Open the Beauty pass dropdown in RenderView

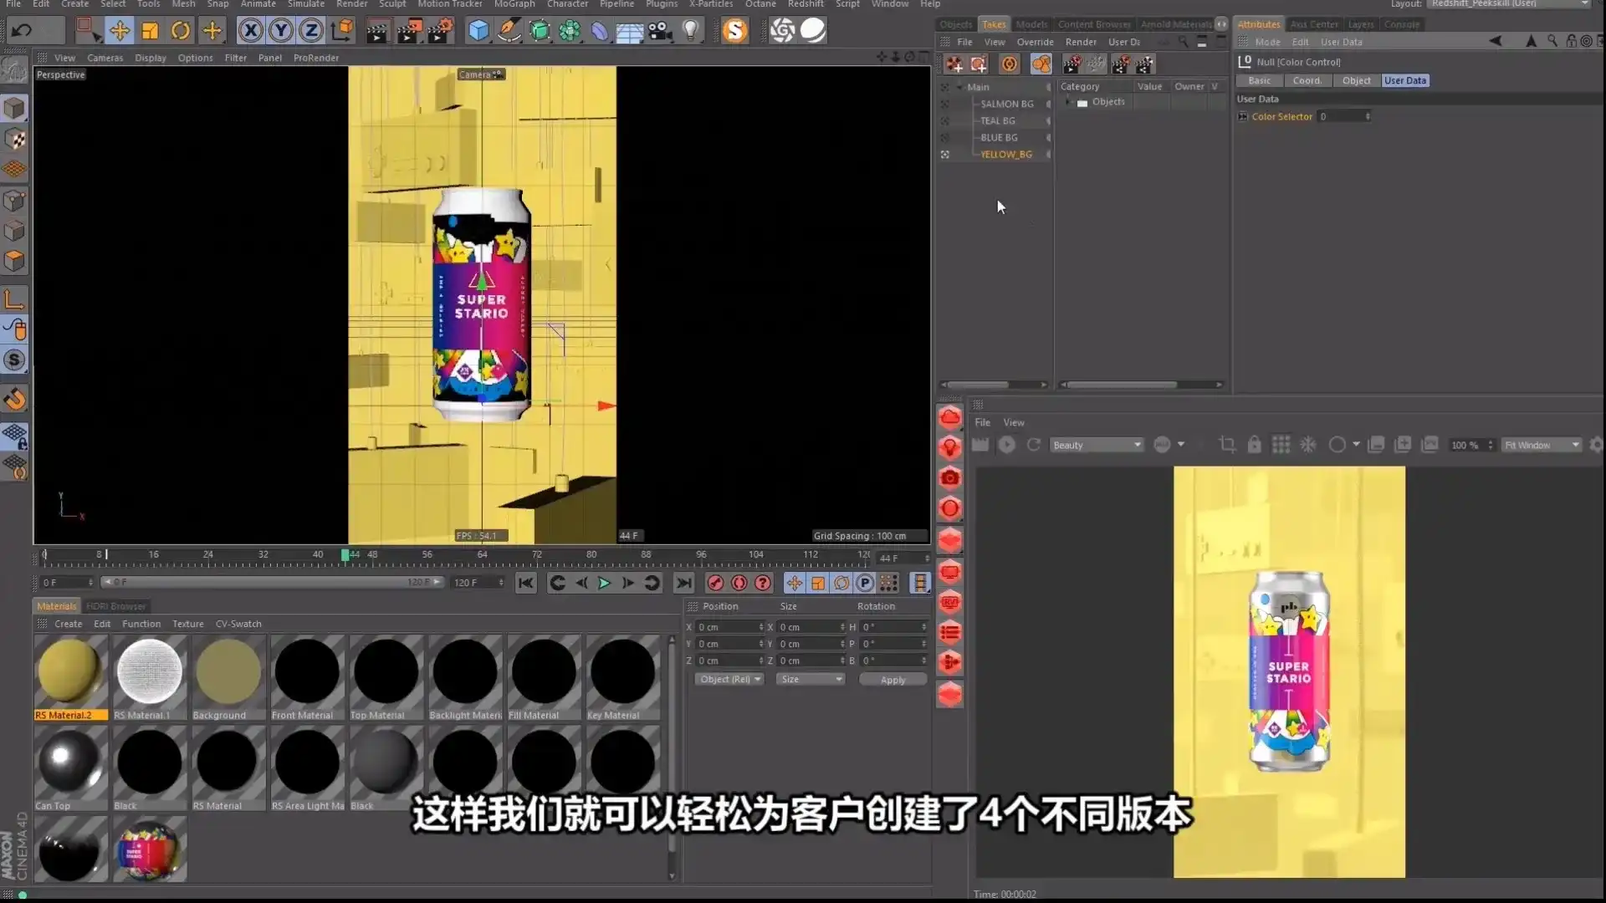tap(1096, 444)
